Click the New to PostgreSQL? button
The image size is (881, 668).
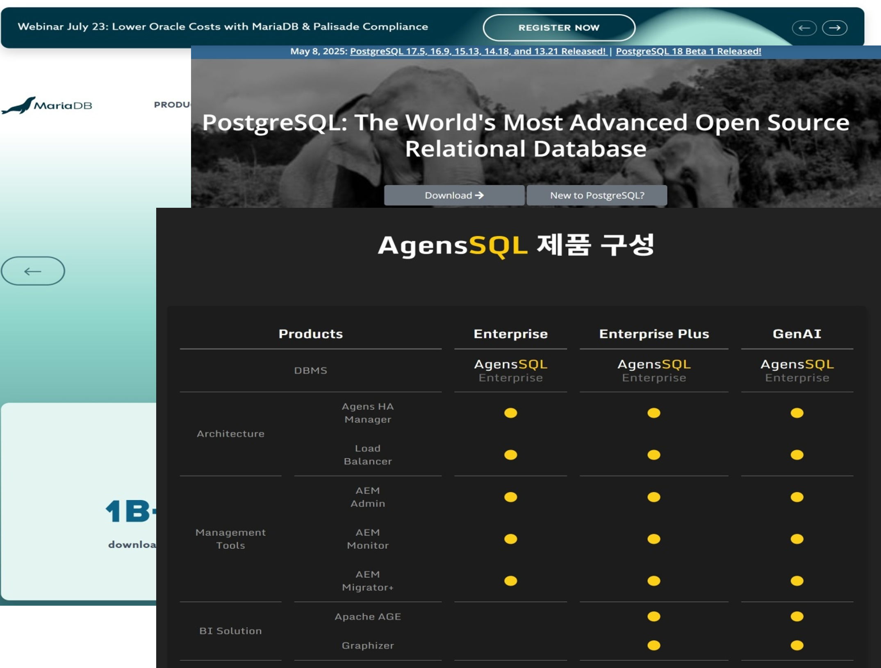[597, 195]
